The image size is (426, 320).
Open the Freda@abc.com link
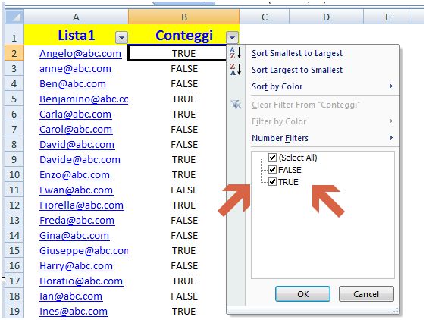click(x=77, y=221)
